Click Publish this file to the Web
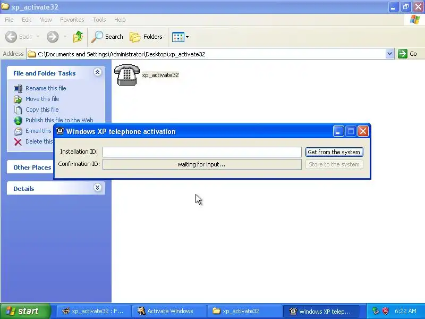The width and height of the screenshot is (425, 319). [59, 120]
